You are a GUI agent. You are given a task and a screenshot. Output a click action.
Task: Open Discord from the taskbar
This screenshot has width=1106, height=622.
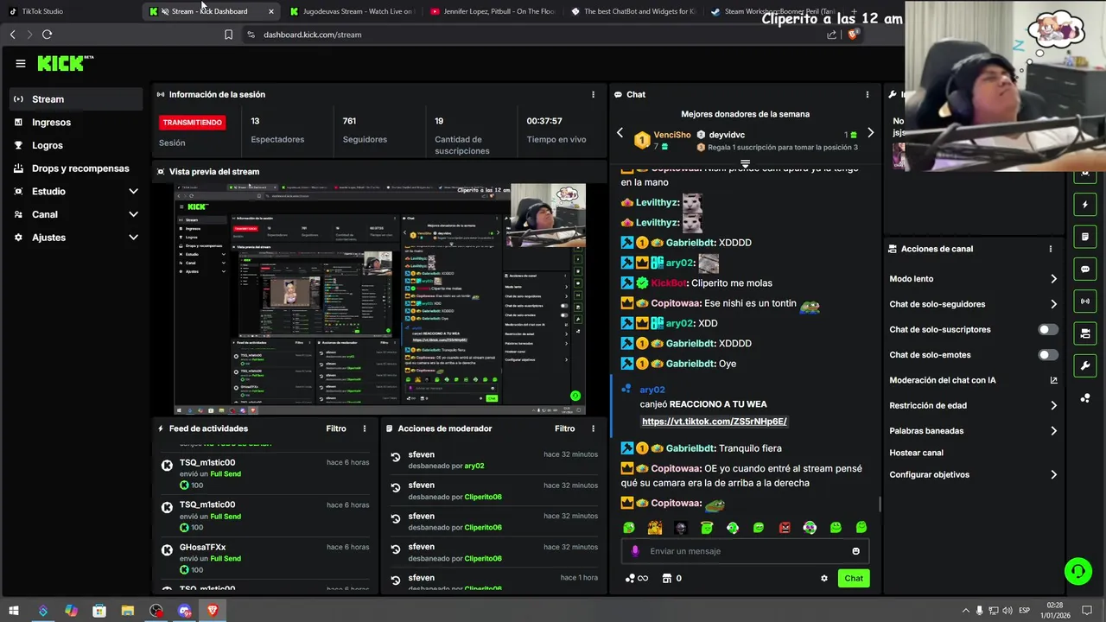point(184,611)
